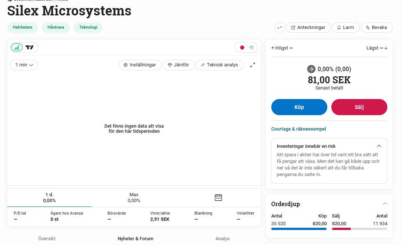Open Teknisk analys
The width and height of the screenshot is (402, 245).
pyautogui.click(x=219, y=65)
